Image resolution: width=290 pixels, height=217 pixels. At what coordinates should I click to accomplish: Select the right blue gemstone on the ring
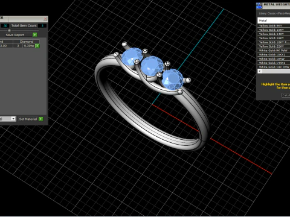(x=173, y=79)
